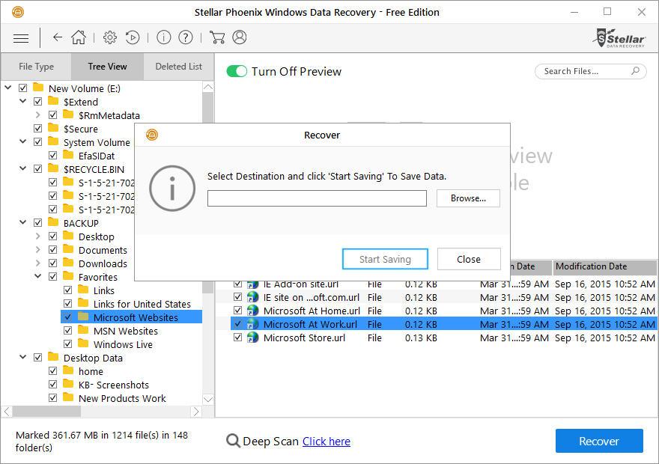This screenshot has height=464, width=659.
Task: Uncheck the Microsoft Store.url checkbox
Action: click(238, 338)
